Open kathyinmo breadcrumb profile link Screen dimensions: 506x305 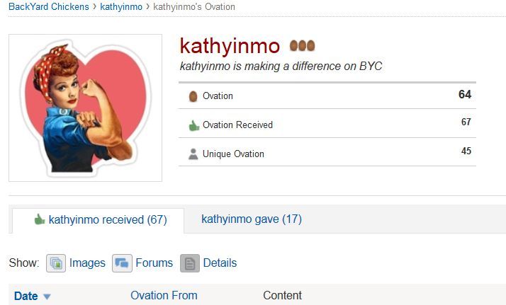click(x=121, y=6)
